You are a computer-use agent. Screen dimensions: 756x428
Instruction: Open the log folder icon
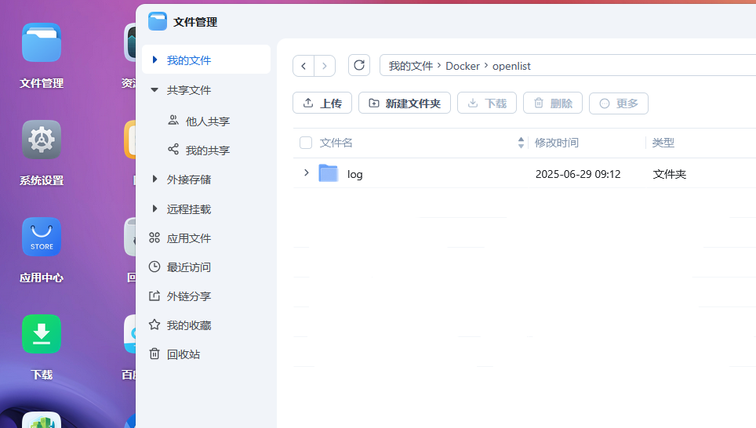click(x=329, y=174)
